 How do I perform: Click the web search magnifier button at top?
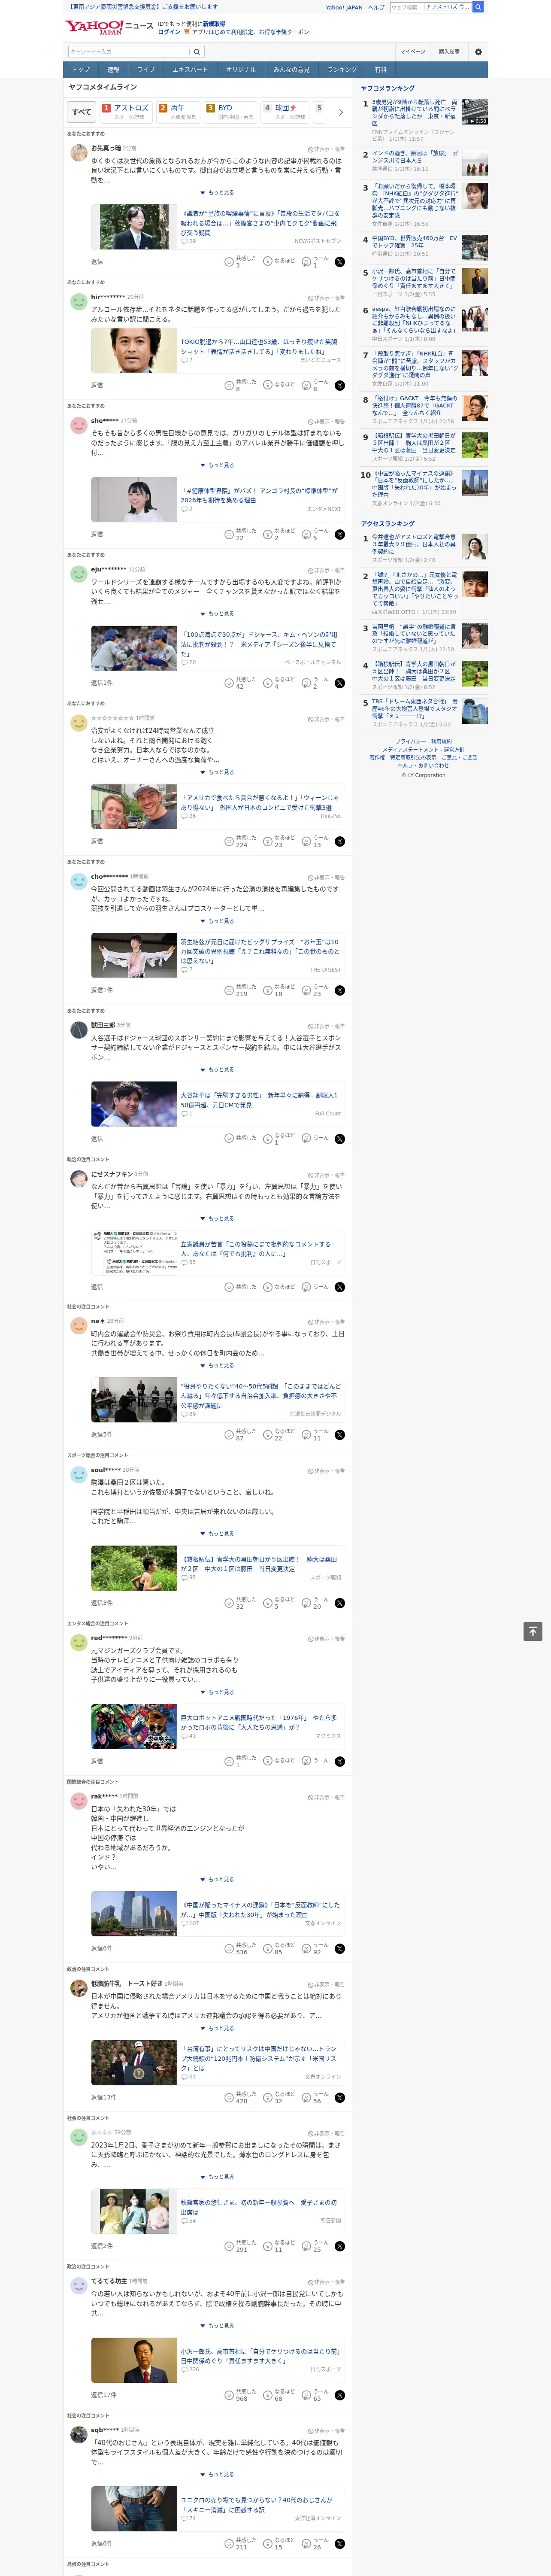[478, 7]
